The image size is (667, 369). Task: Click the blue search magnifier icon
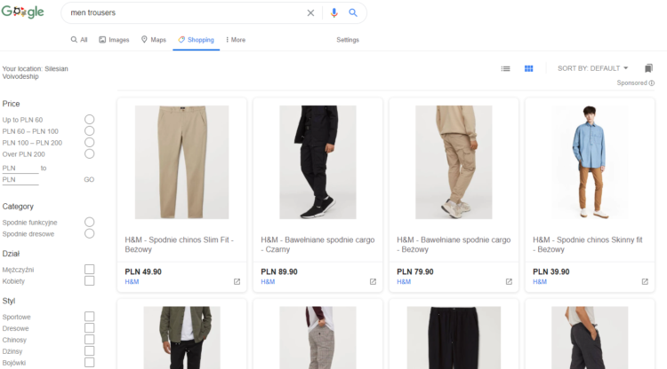(x=353, y=13)
